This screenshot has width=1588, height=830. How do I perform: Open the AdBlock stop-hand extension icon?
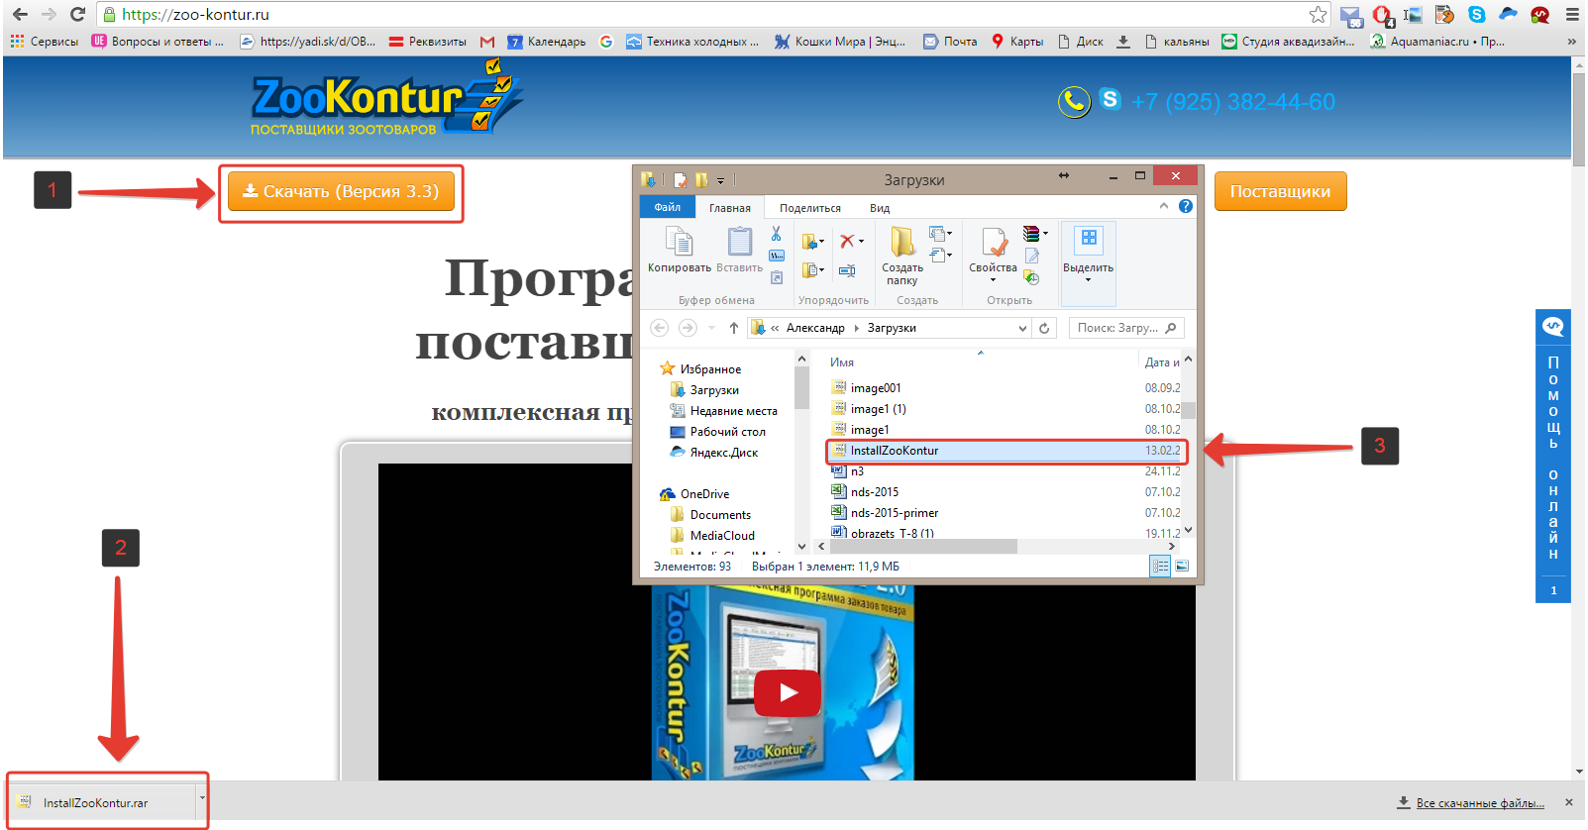(x=1382, y=15)
